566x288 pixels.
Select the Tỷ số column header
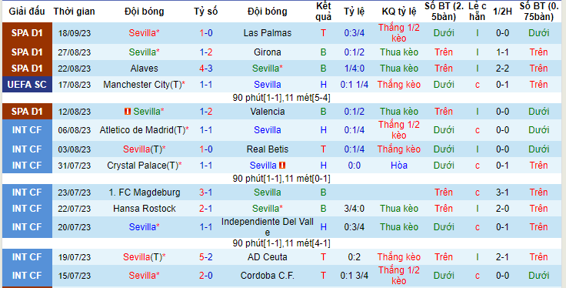click(x=206, y=12)
